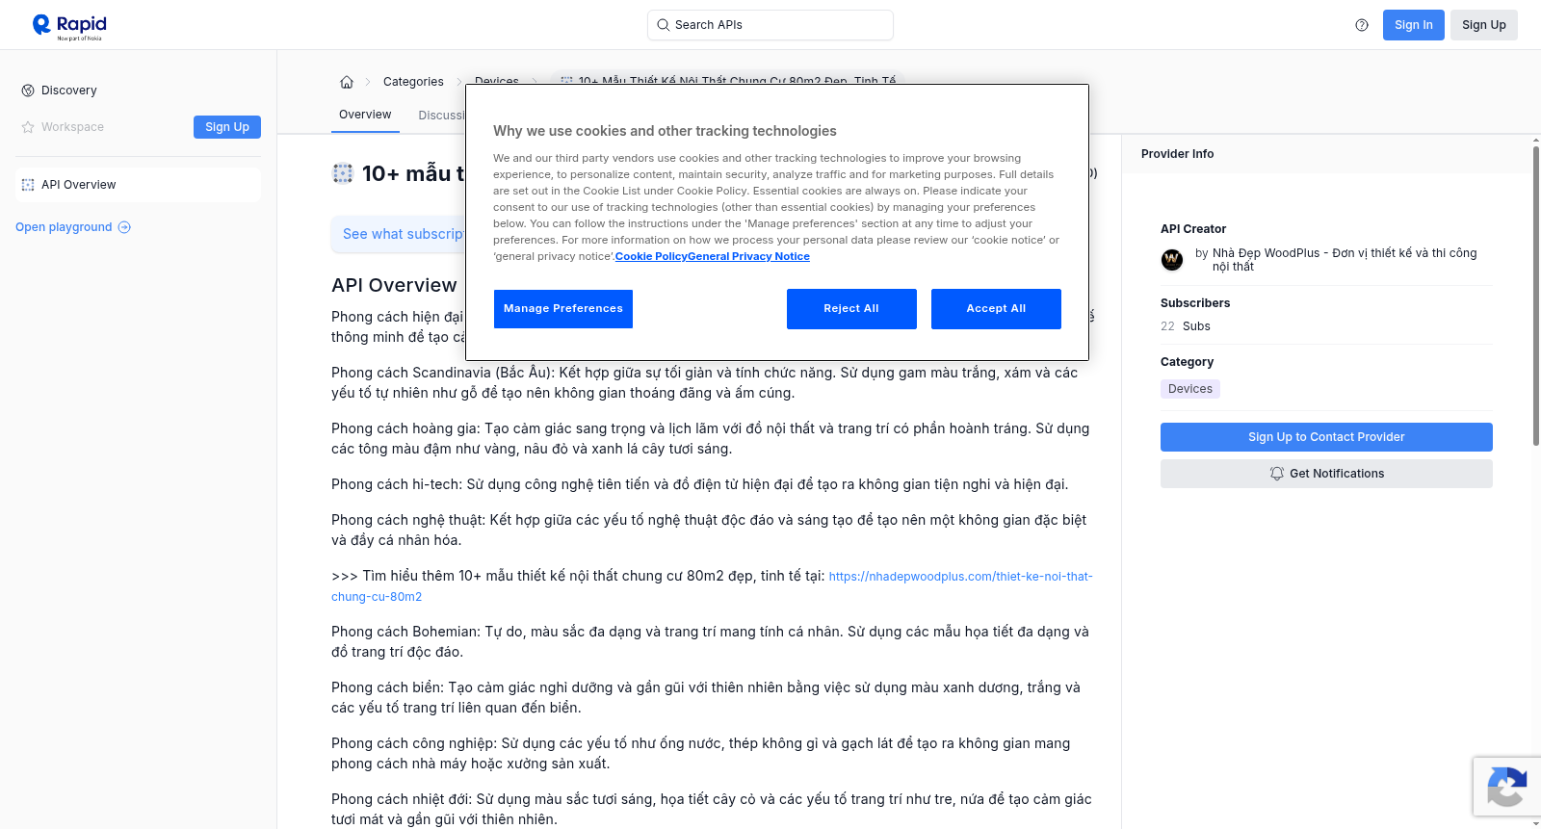Accept all cookies
This screenshot has width=1541, height=829.
tap(996, 309)
